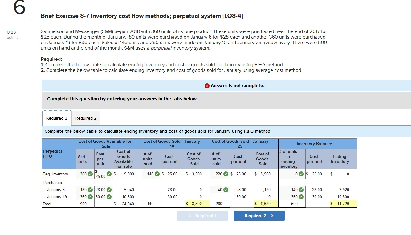Click the checkmark next to $25.00 beginning cost

(x=108, y=174)
